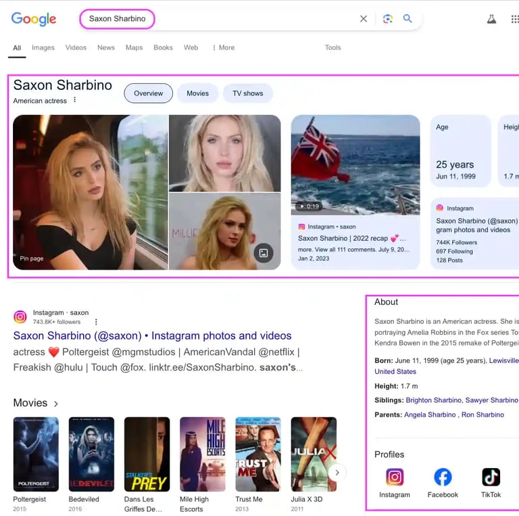Click the Saxon Sharbino 2022 recap title

352,239
